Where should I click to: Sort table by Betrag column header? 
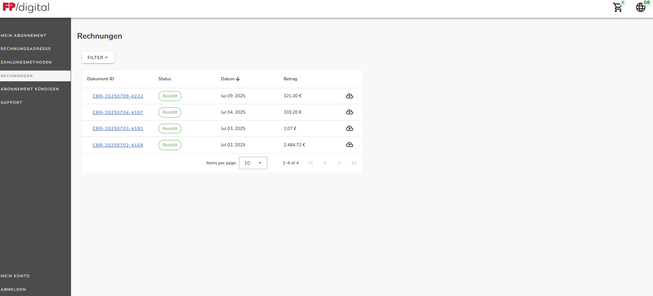pyautogui.click(x=290, y=79)
